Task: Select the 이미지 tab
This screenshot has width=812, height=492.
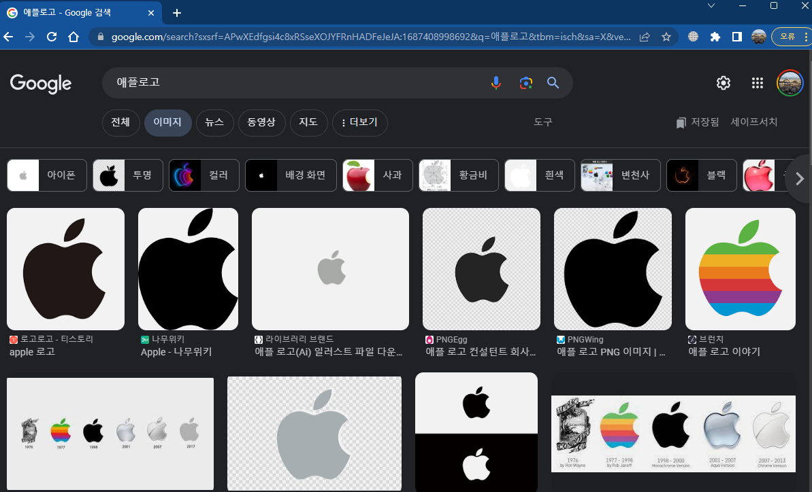Action: pyautogui.click(x=168, y=122)
